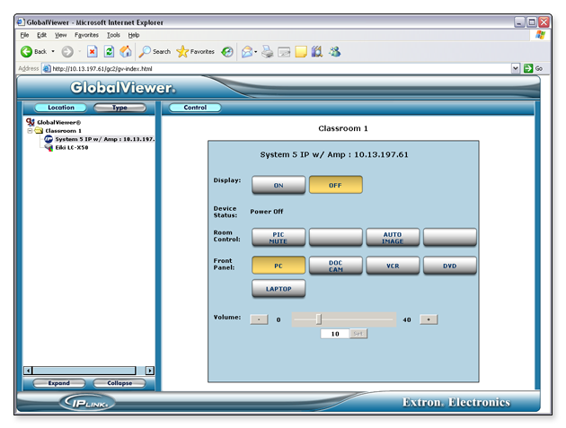Collapse the Classroom 1 tree node
The image size is (566, 428).
(30, 131)
